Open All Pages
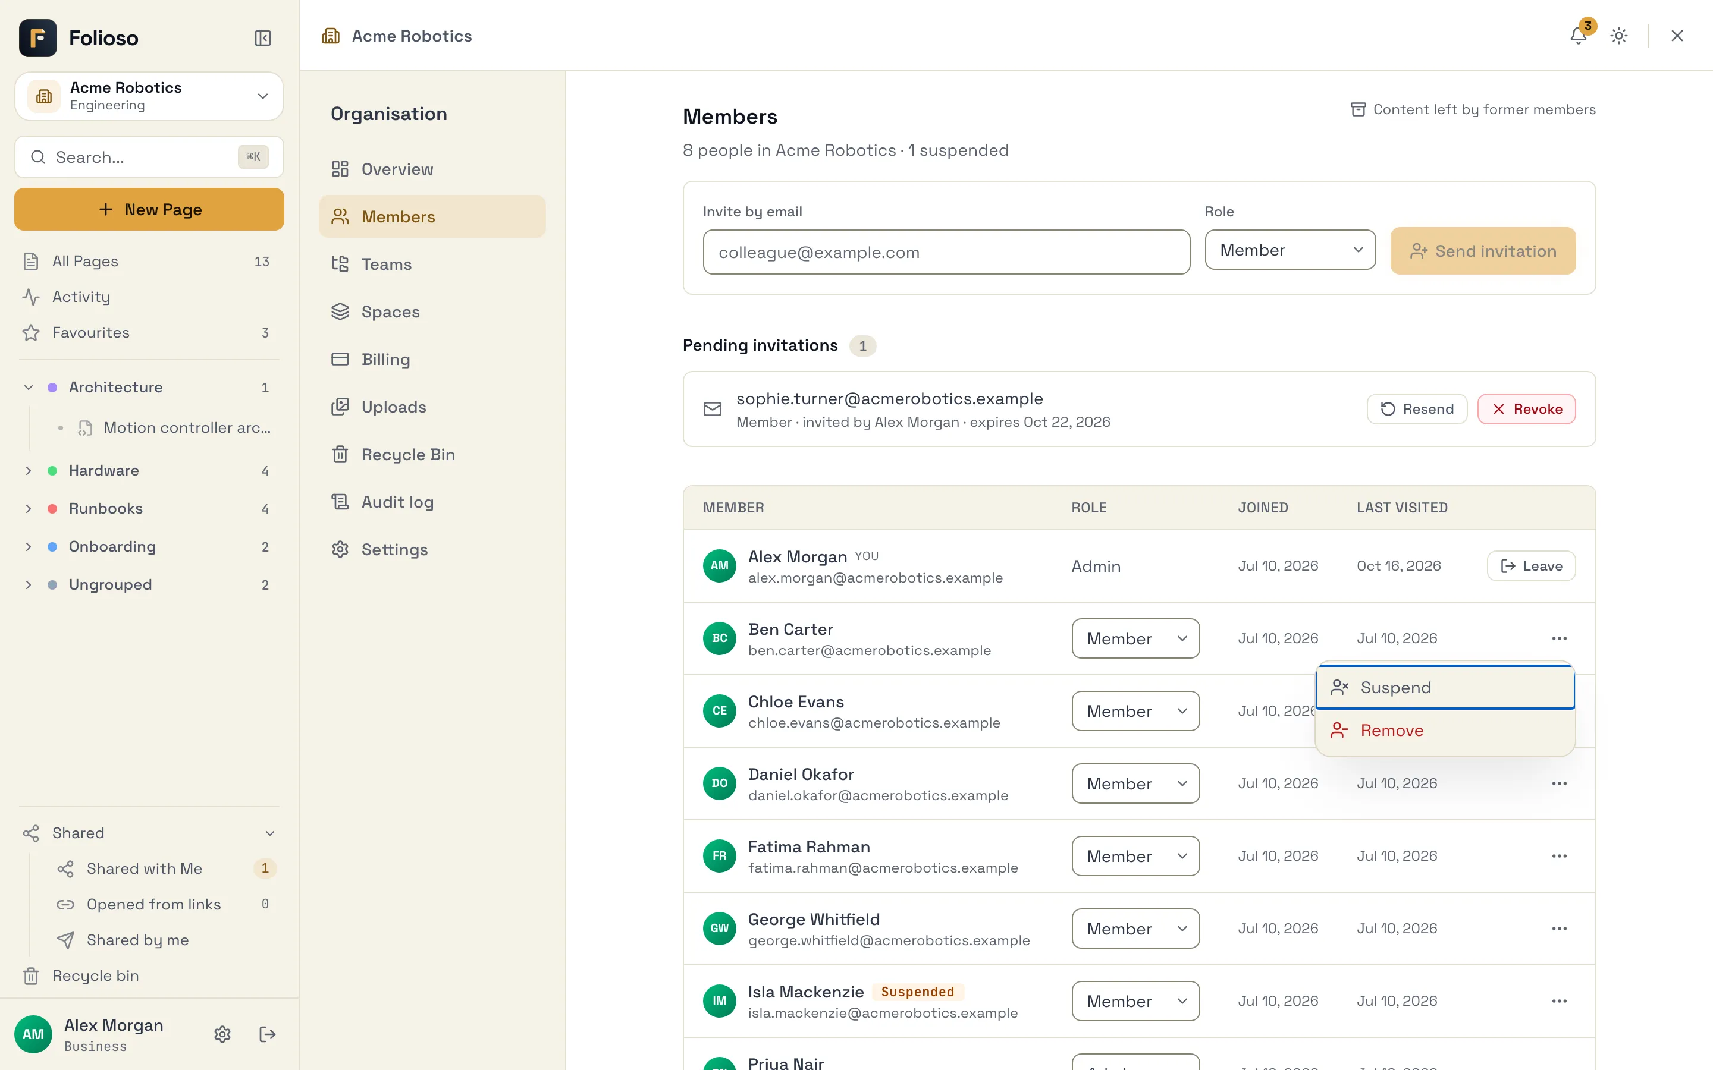Screen dimensions: 1713x1070 [149, 261]
